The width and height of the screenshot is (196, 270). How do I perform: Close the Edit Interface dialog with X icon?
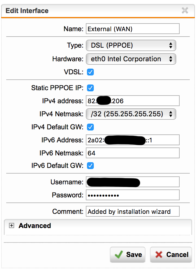tap(185, 10)
